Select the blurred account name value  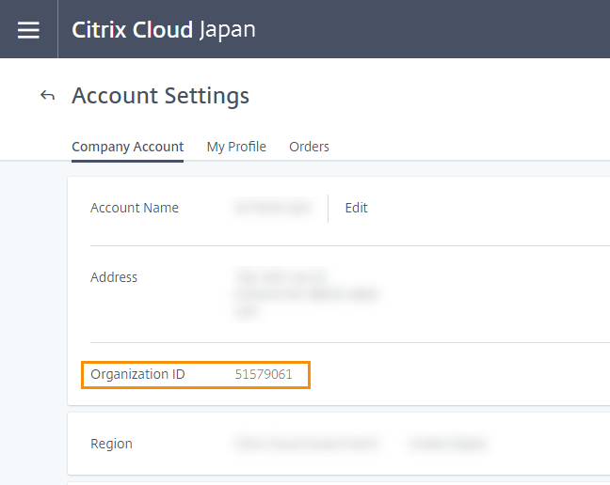point(272,208)
